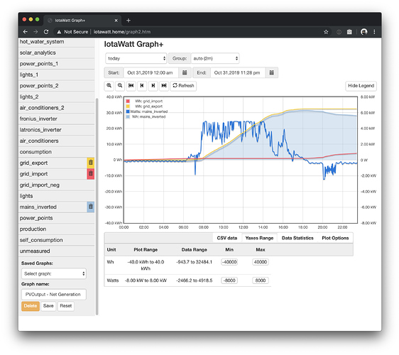This screenshot has height=355, width=399.
Task: Open a new browser tab
Action: [x=129, y=21]
